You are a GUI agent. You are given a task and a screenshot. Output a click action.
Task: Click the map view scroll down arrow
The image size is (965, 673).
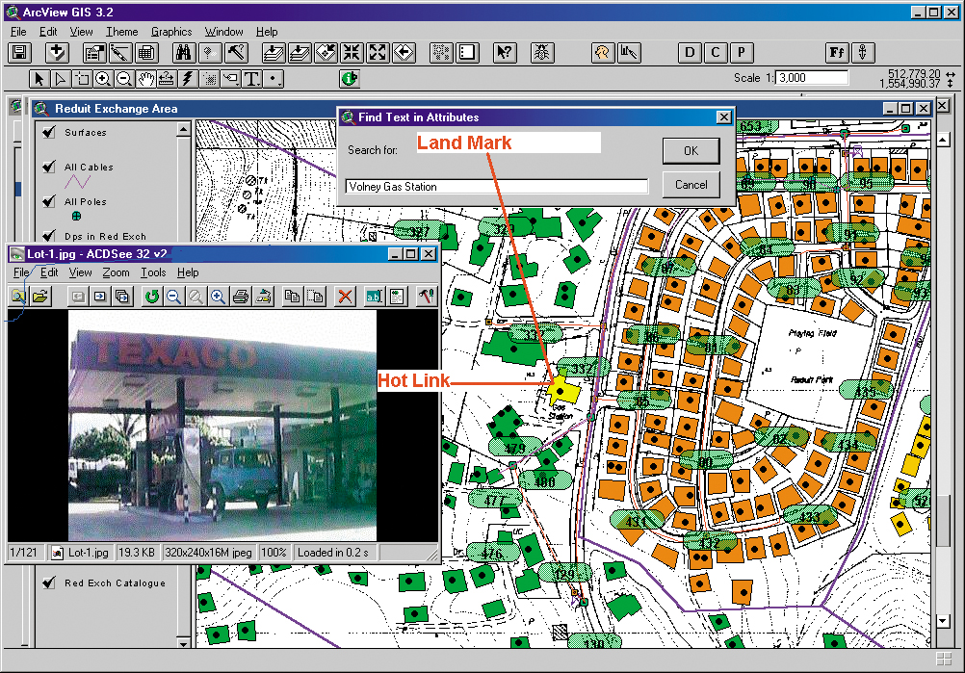point(943,622)
